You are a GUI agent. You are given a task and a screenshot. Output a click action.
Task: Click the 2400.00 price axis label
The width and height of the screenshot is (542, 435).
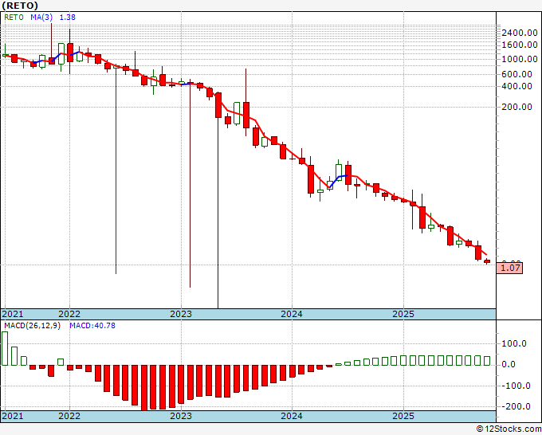(x=520, y=33)
